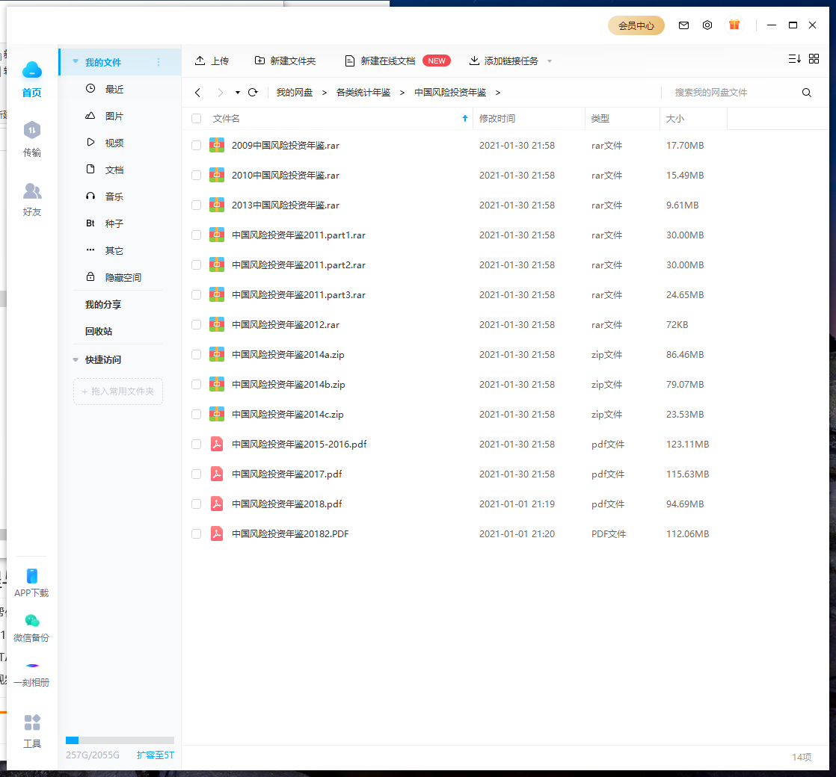
Task: Click the PDF icon of 中国风险投资年鉴20182.PDF
Action: [x=216, y=533]
